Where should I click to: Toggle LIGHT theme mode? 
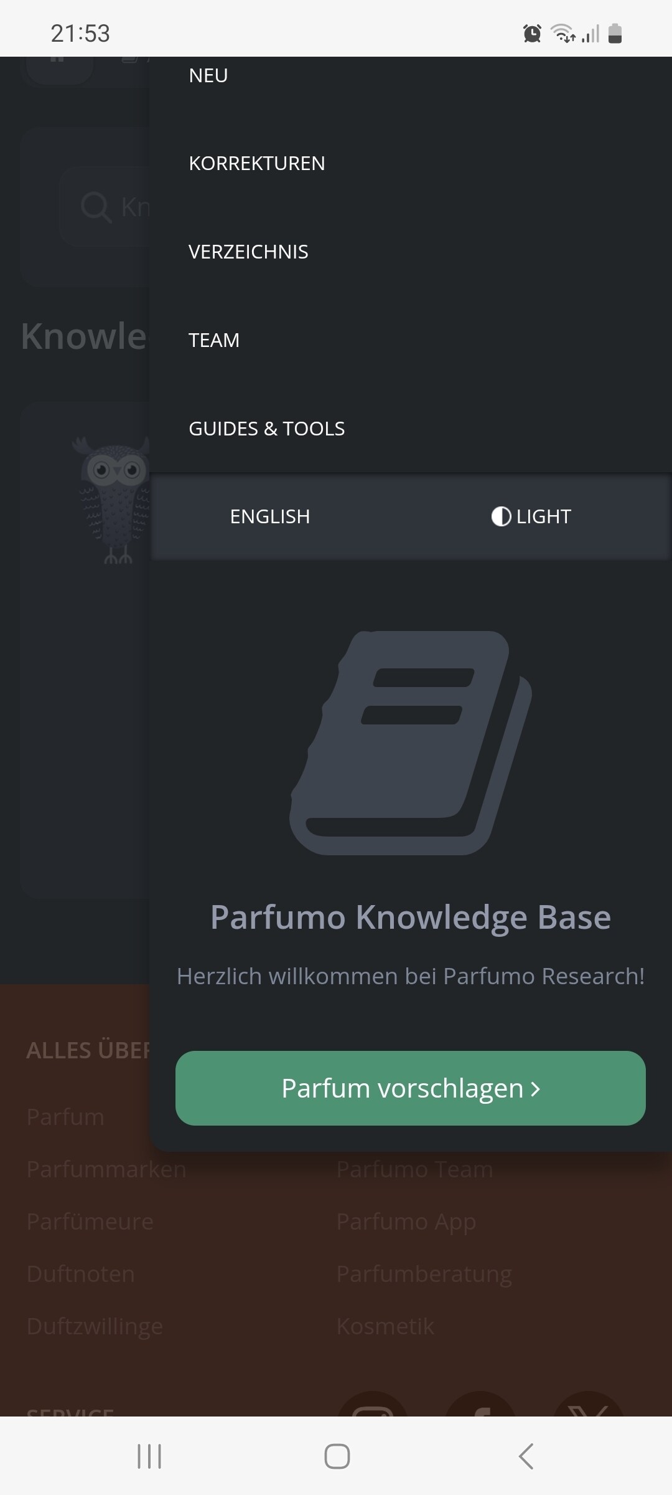543,516
